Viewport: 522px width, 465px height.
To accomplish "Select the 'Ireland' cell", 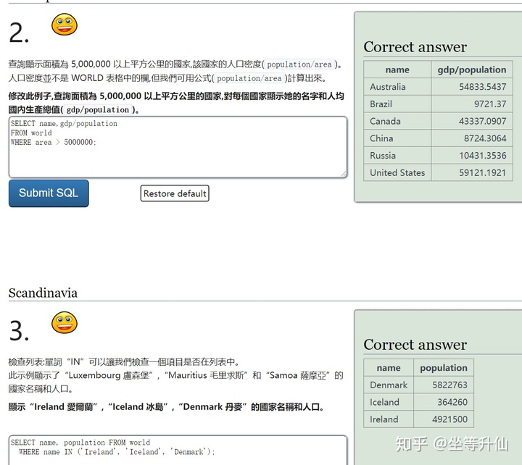I will click(x=389, y=419).
